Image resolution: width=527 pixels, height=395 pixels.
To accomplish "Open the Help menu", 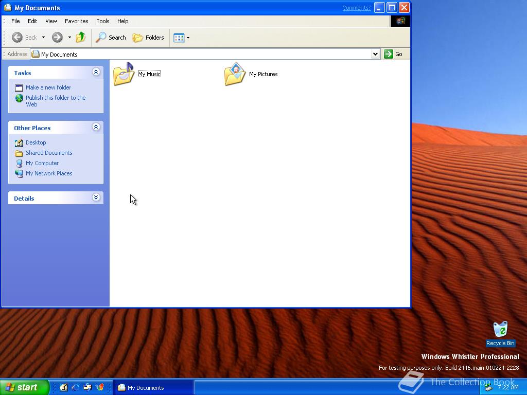I will 122,21.
